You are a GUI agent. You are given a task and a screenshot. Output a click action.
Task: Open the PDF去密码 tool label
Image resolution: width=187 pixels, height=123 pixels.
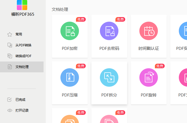click(x=109, y=48)
